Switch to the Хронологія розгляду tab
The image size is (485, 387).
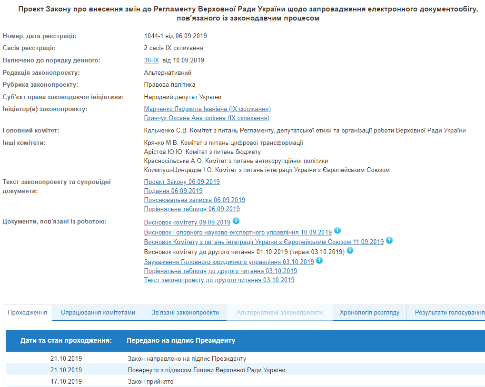(369, 312)
